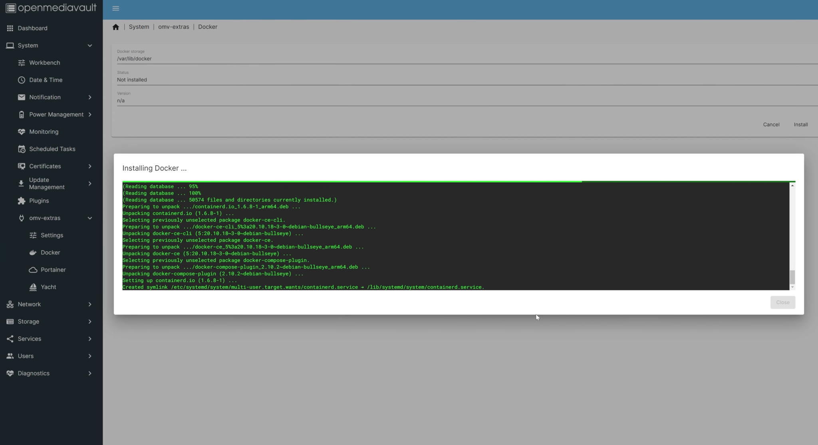Open the Docker whale icon

[x=33, y=252]
